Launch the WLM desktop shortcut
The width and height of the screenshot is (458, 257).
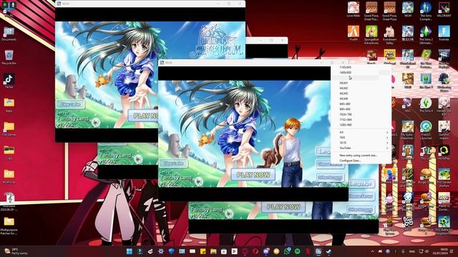(x=408, y=9)
